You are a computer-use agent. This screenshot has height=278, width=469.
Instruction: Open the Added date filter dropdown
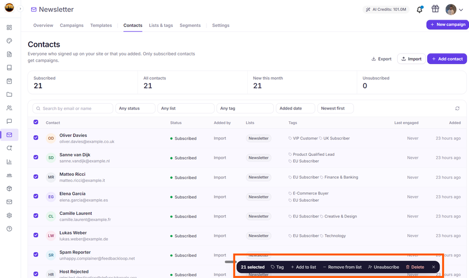coord(295,108)
